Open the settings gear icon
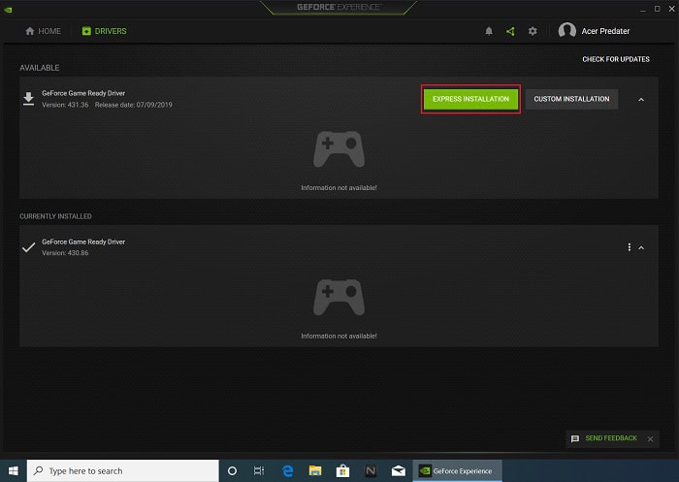679x482 pixels. coord(533,31)
